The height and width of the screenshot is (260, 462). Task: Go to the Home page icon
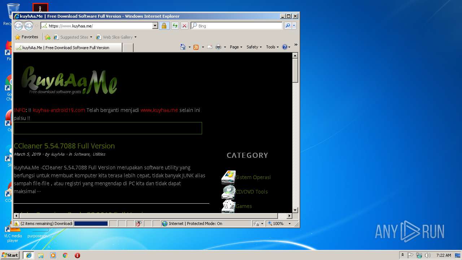pos(183,47)
